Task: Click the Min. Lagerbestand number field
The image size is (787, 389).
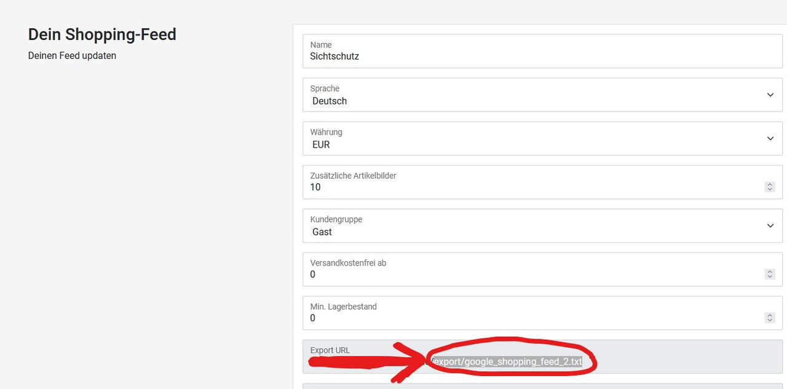Action: pyautogui.click(x=542, y=313)
